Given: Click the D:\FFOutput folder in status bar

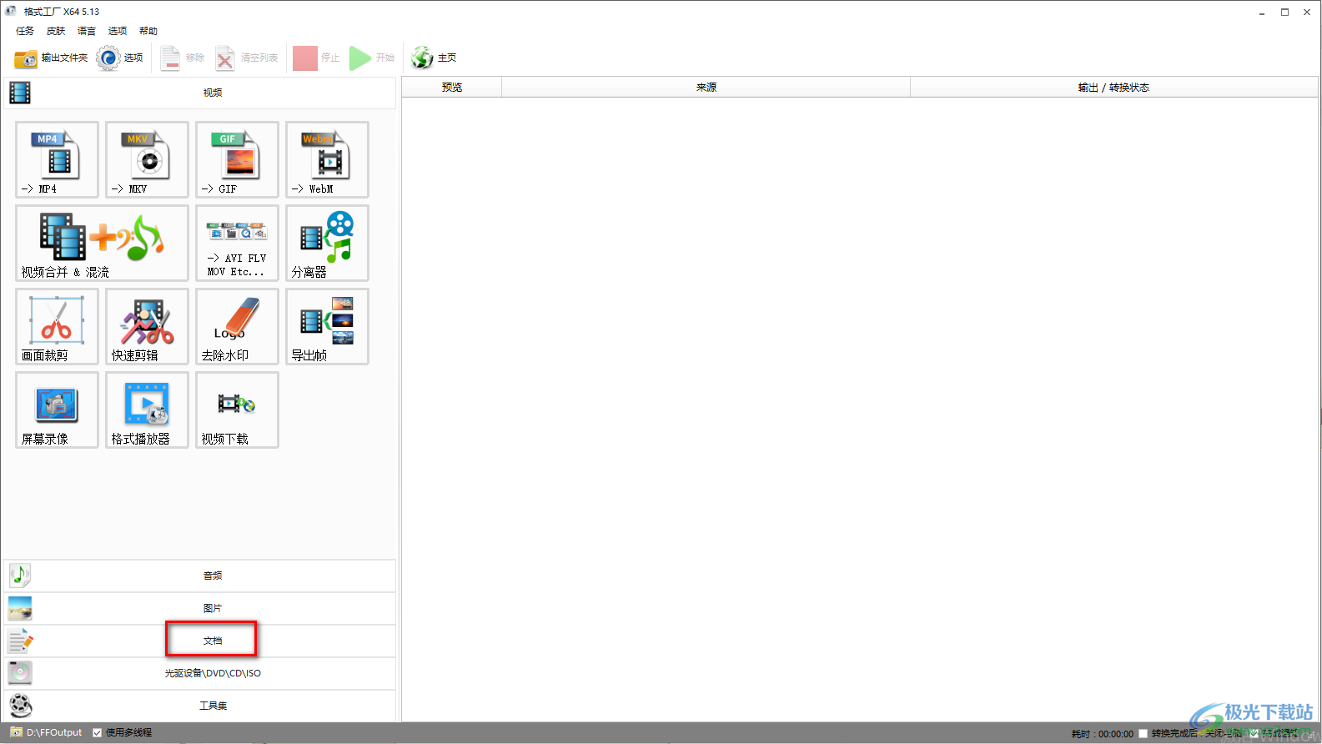Looking at the screenshot, I should pos(47,732).
